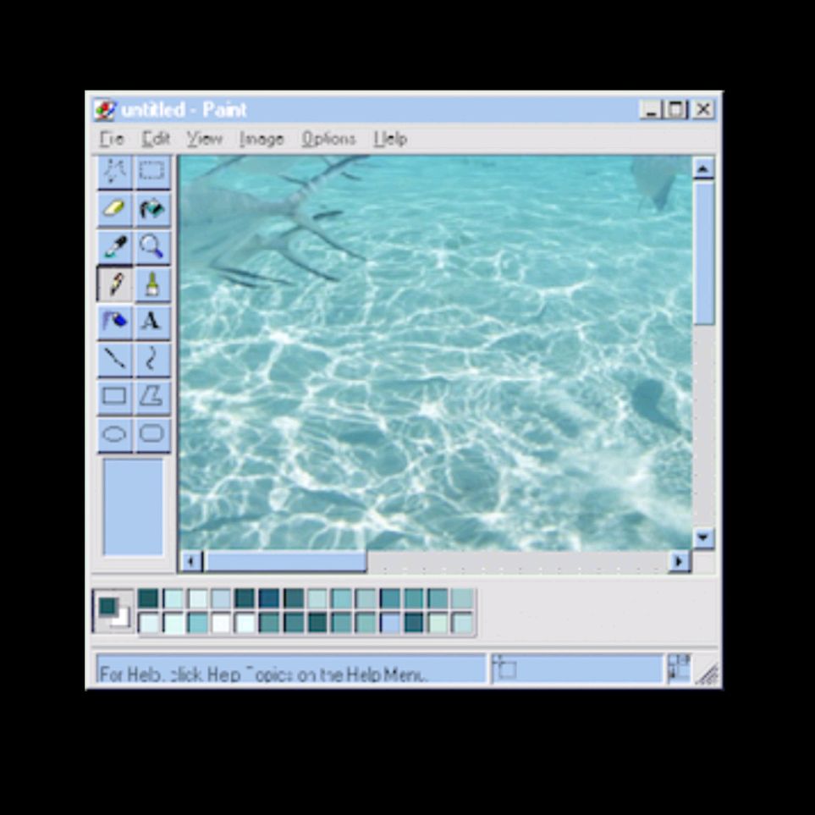The image size is (815, 815).
Task: Pick the periwinkle blue swatch in bottom palette row
Action: tap(390, 623)
